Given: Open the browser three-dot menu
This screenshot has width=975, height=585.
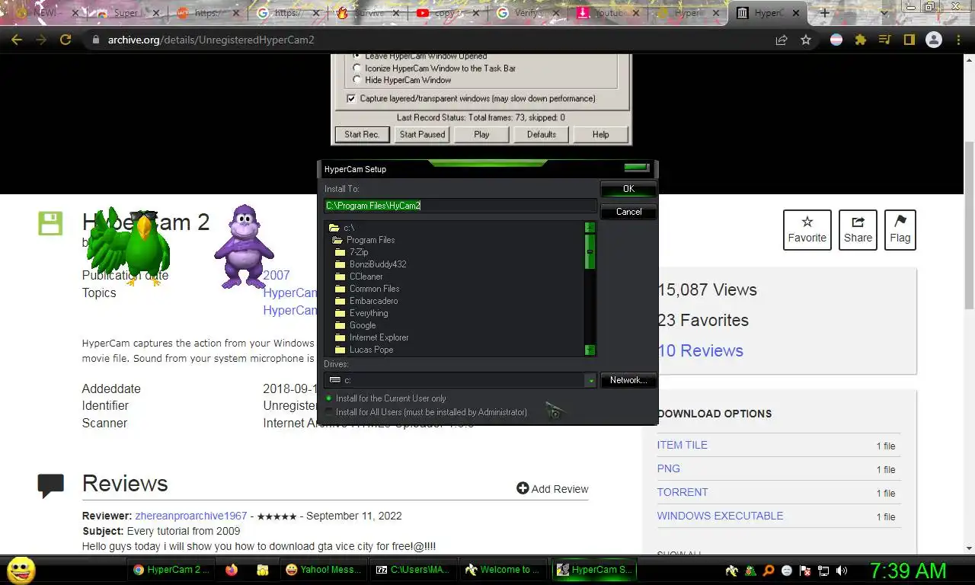Looking at the screenshot, I should click(957, 40).
